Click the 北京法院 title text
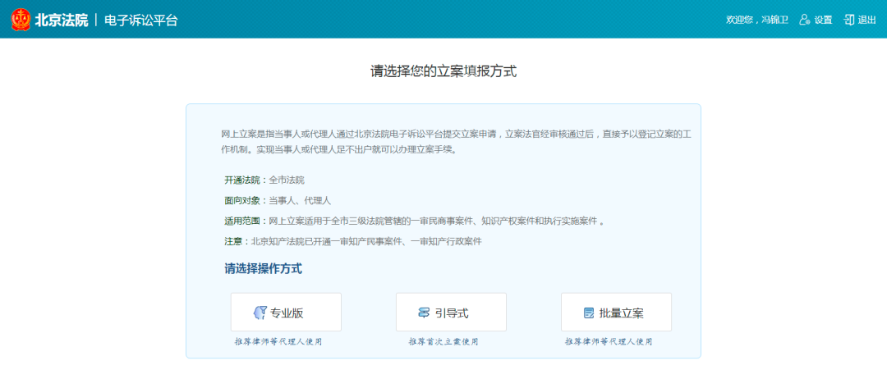This screenshot has width=887, height=388. 61,20
